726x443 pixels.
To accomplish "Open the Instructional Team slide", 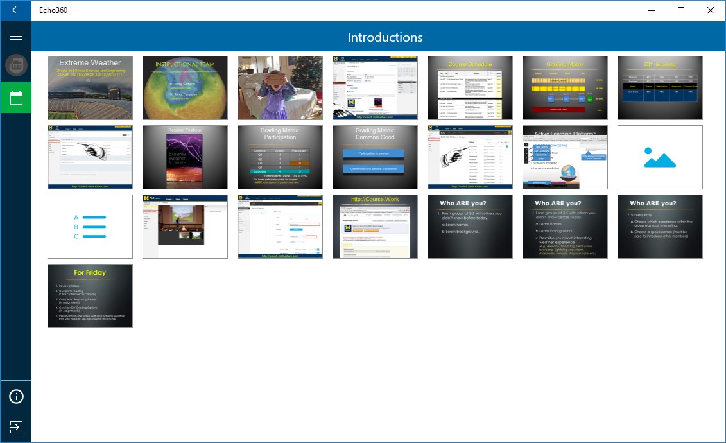I will pos(185,88).
